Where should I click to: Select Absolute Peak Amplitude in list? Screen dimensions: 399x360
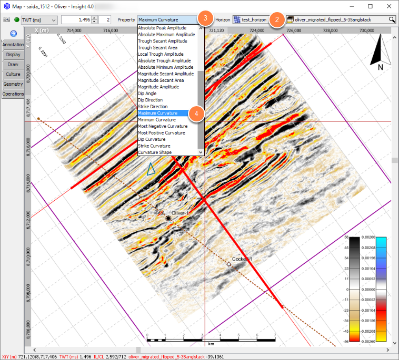167,28
